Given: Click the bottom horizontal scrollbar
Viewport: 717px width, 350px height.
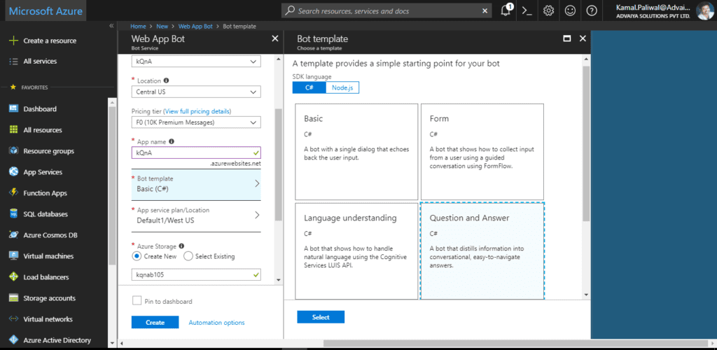Looking at the screenshot, I should 516,343.
